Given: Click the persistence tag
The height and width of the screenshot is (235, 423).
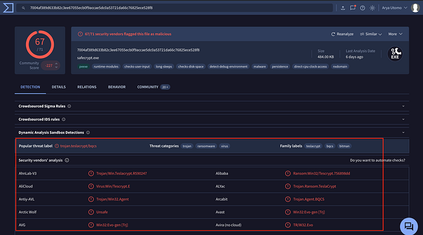Looking at the screenshot, I should 280,66.
